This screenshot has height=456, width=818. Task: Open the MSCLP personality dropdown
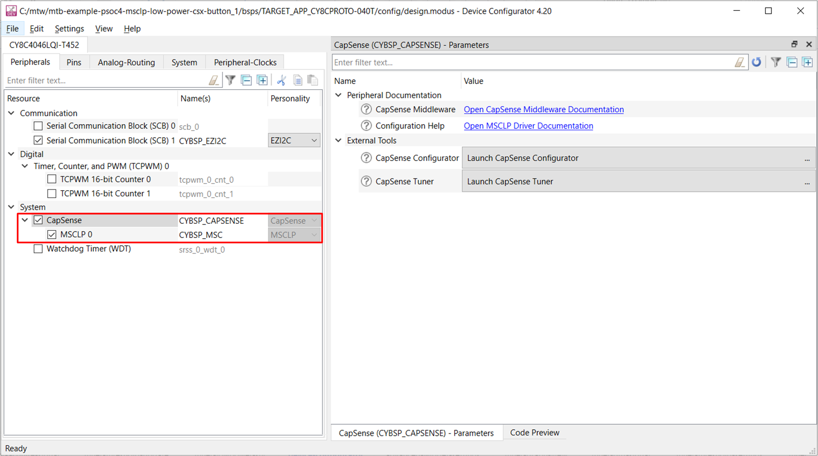pos(294,235)
